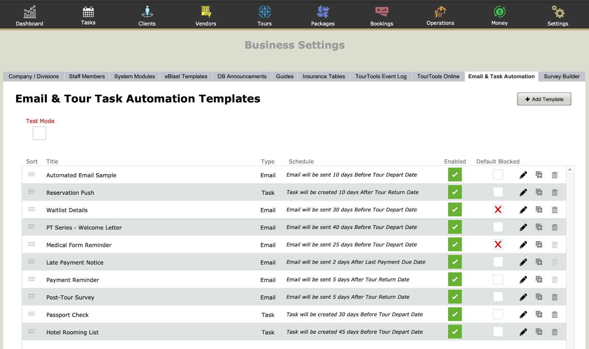Switch to the Survey Builder tab
The width and height of the screenshot is (589, 349).
[562, 77]
